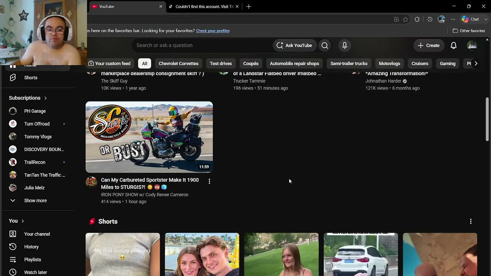Click the page vertical scrollbar thumb
Viewport: 491px width, 276px height.
point(487,119)
